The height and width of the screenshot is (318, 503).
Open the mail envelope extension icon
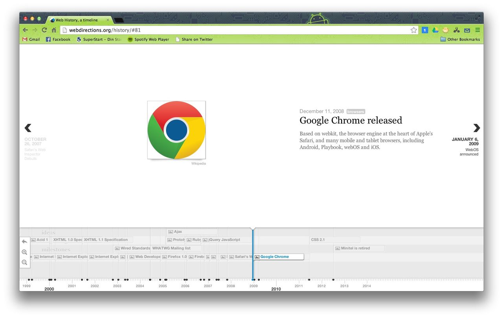pos(467,30)
